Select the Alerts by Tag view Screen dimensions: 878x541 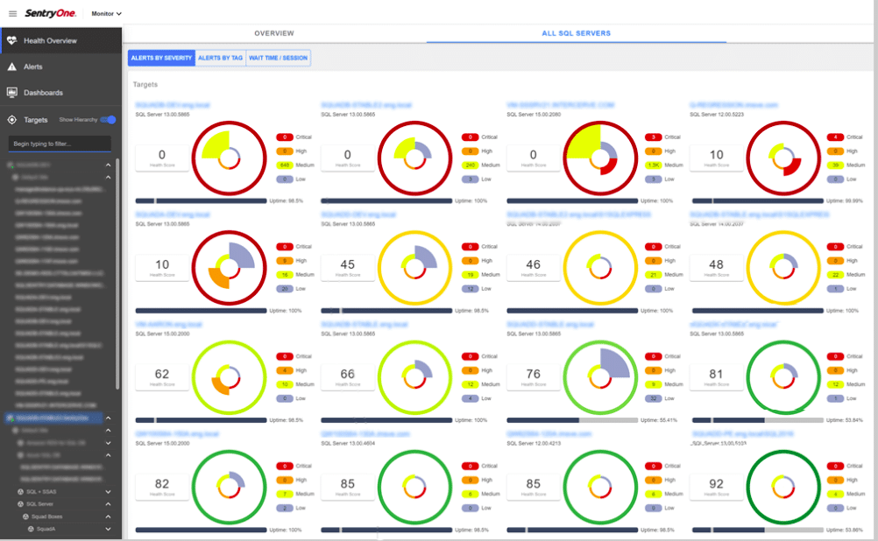pyautogui.click(x=220, y=58)
